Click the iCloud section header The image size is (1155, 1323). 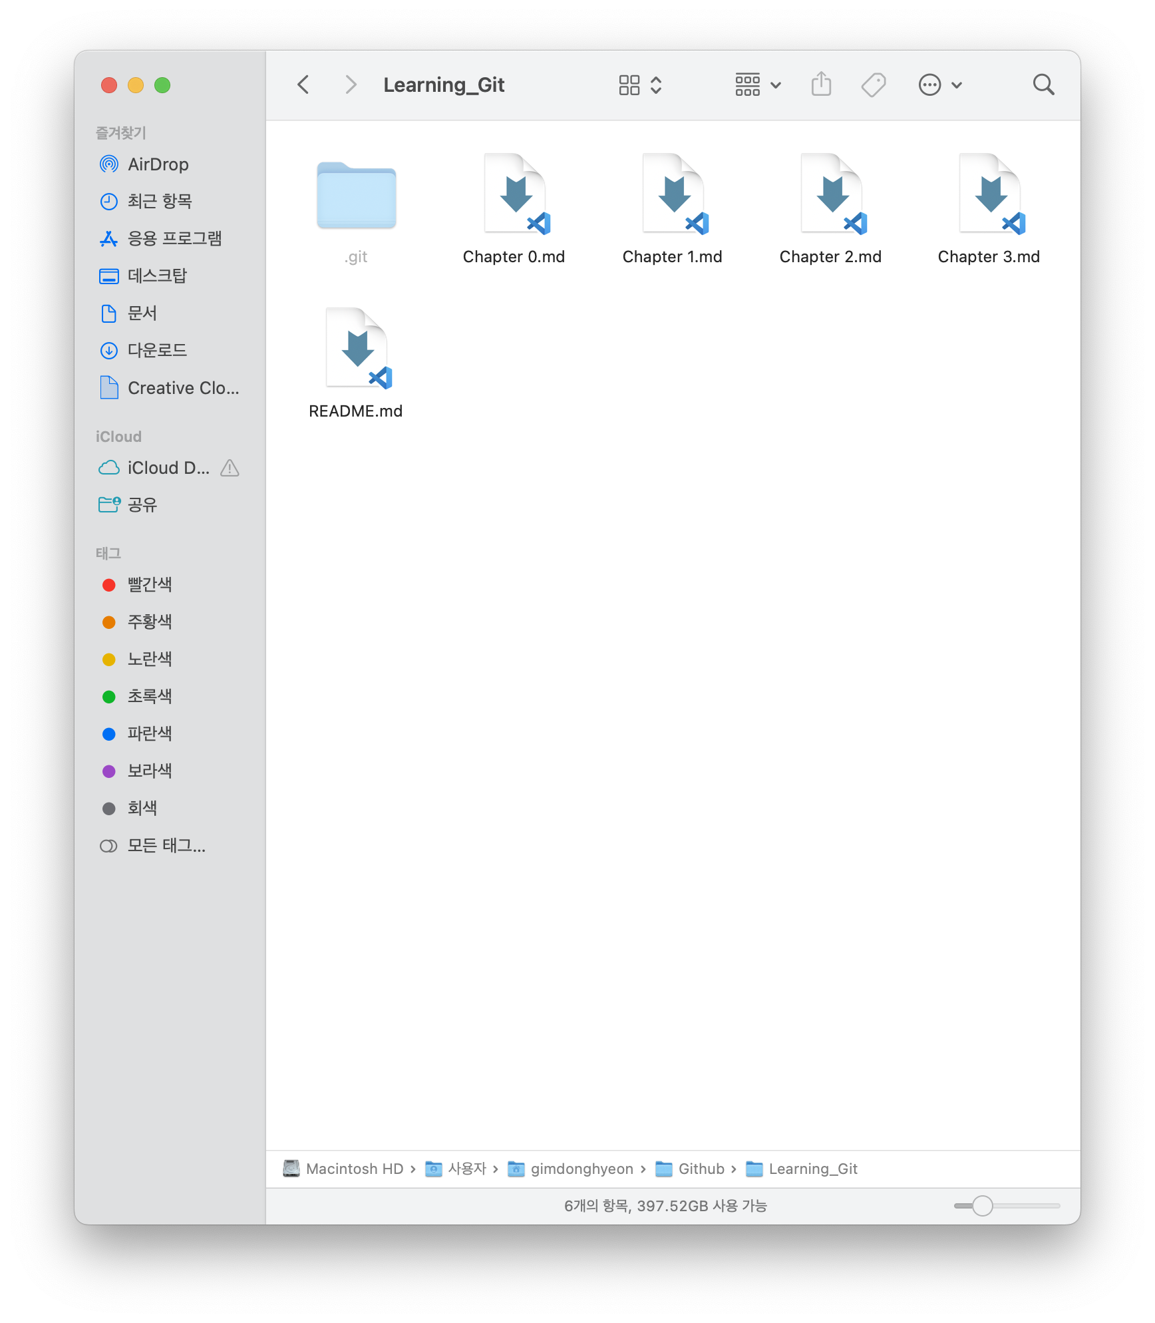[118, 437]
